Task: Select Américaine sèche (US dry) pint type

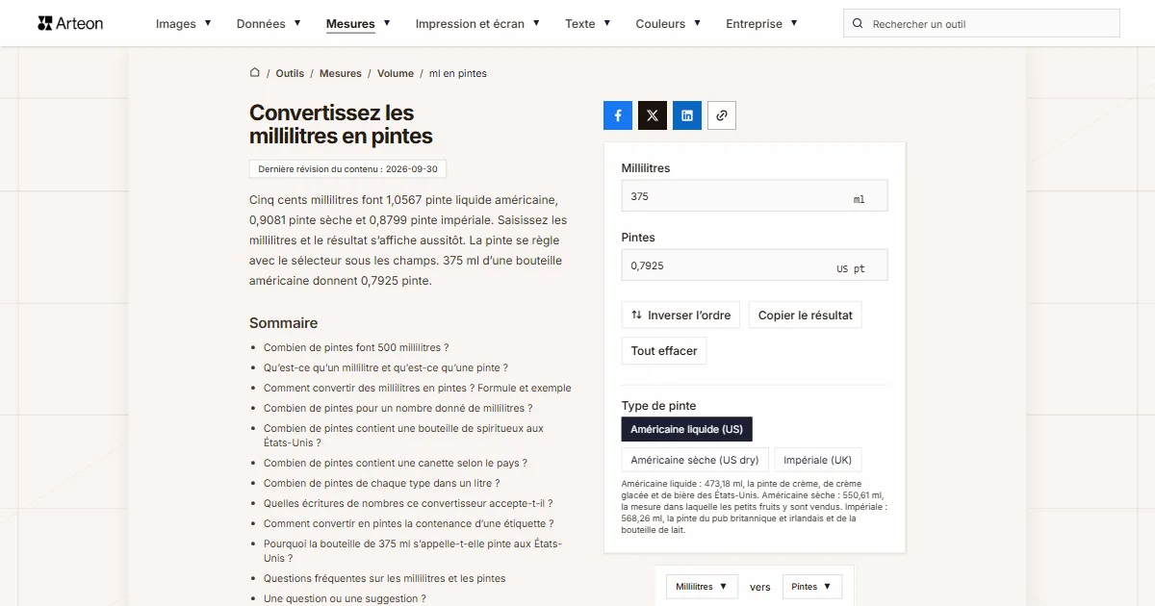Action: pos(695,460)
